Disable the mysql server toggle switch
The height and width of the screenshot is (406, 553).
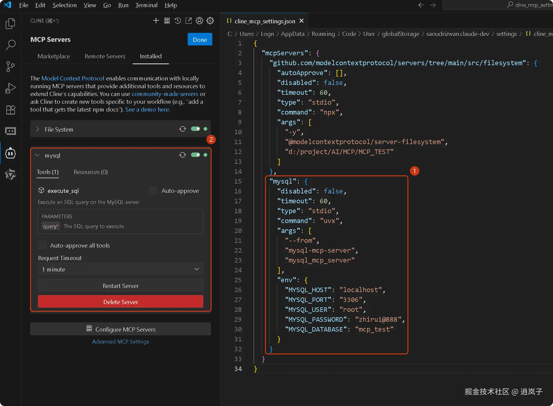(x=196, y=155)
